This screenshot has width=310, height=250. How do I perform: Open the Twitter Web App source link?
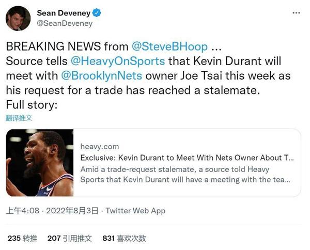click(135, 211)
